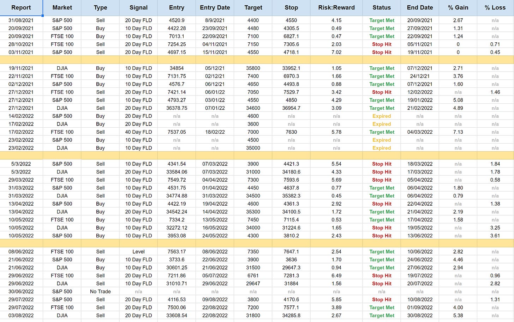
Task: Click the Status column header
Action: tap(382, 8)
